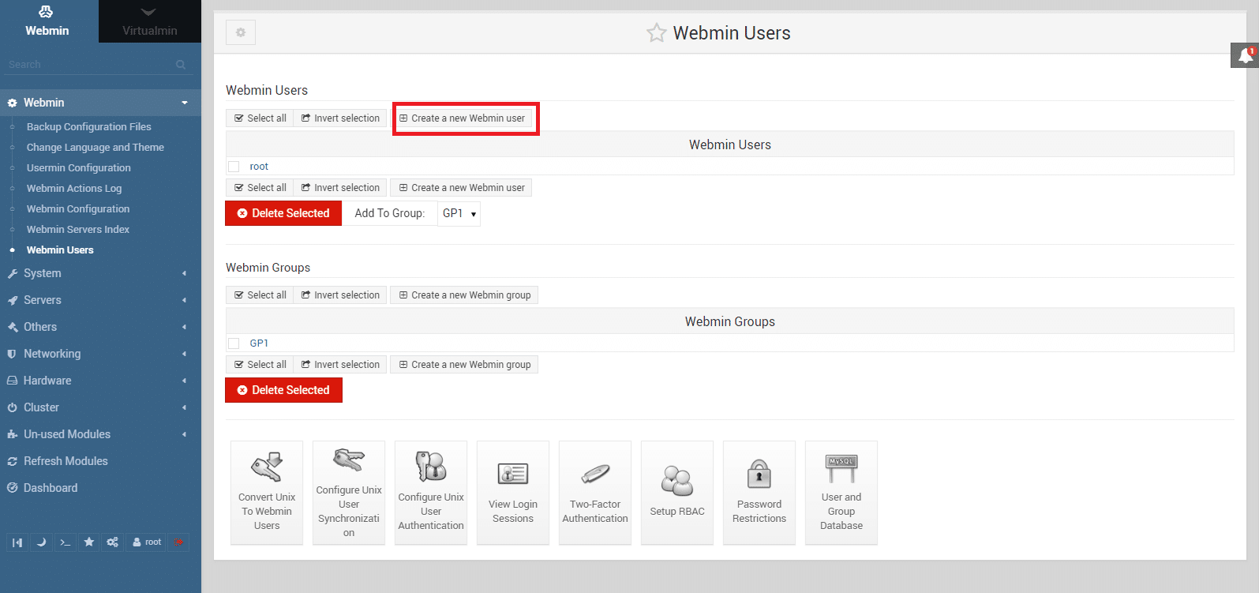The width and height of the screenshot is (1259, 593).
Task: Expand the Un-used Modules section
Action: (100, 434)
